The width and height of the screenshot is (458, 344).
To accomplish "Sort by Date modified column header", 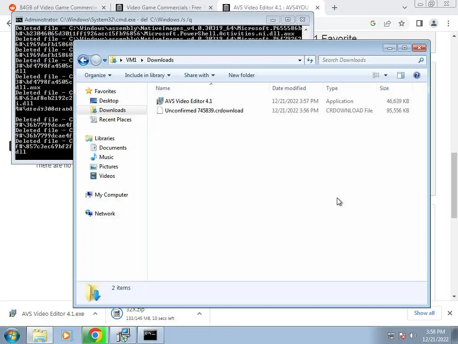I will 296,88.
